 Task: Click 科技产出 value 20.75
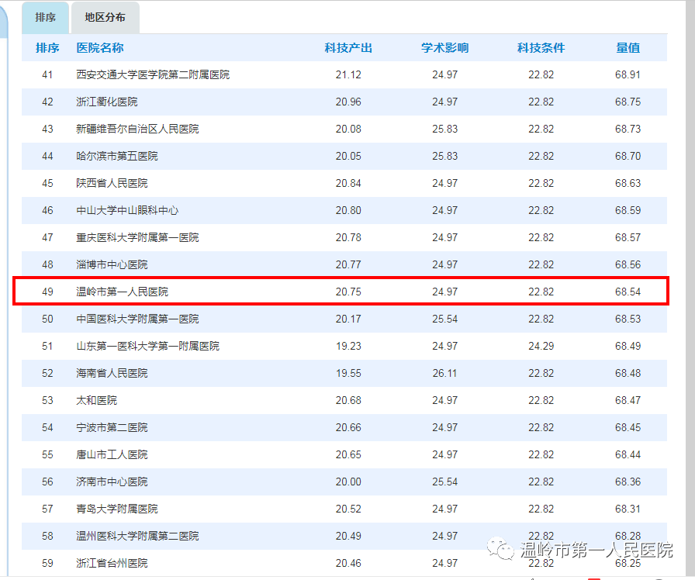pos(348,292)
